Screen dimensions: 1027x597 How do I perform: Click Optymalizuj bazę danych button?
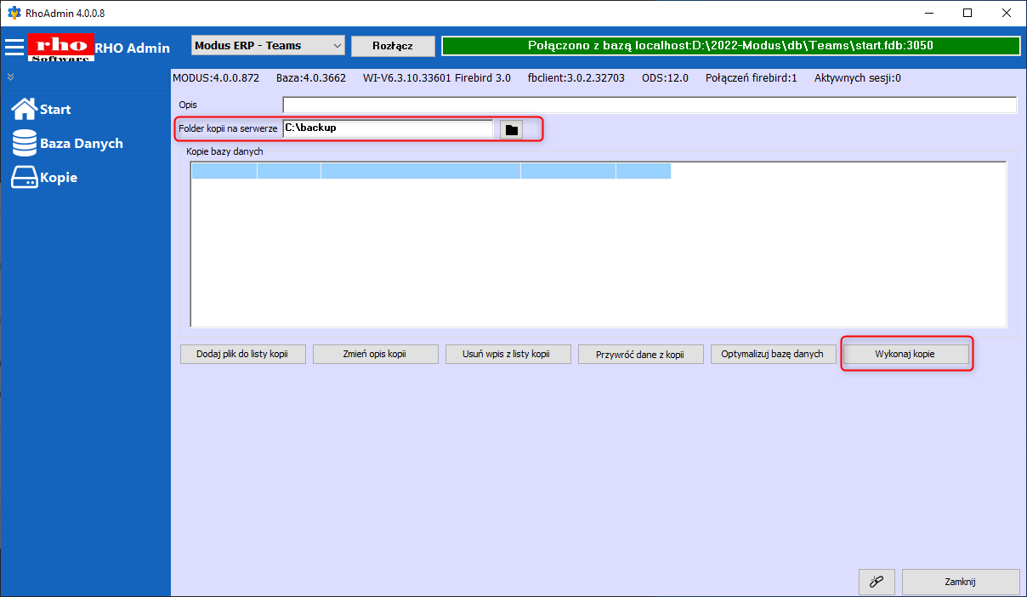(772, 355)
